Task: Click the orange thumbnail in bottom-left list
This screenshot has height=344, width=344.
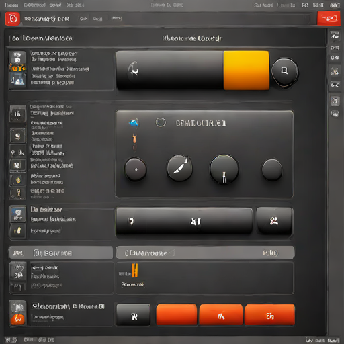Action: point(17,319)
